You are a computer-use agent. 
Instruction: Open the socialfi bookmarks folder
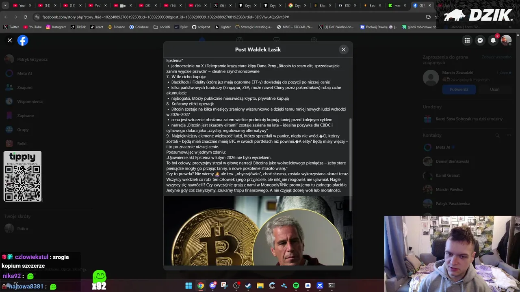point(162,27)
